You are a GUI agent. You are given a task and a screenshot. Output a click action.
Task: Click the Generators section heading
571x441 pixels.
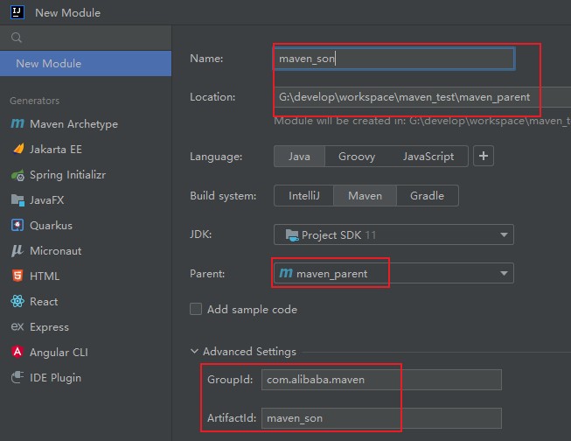pyautogui.click(x=35, y=101)
